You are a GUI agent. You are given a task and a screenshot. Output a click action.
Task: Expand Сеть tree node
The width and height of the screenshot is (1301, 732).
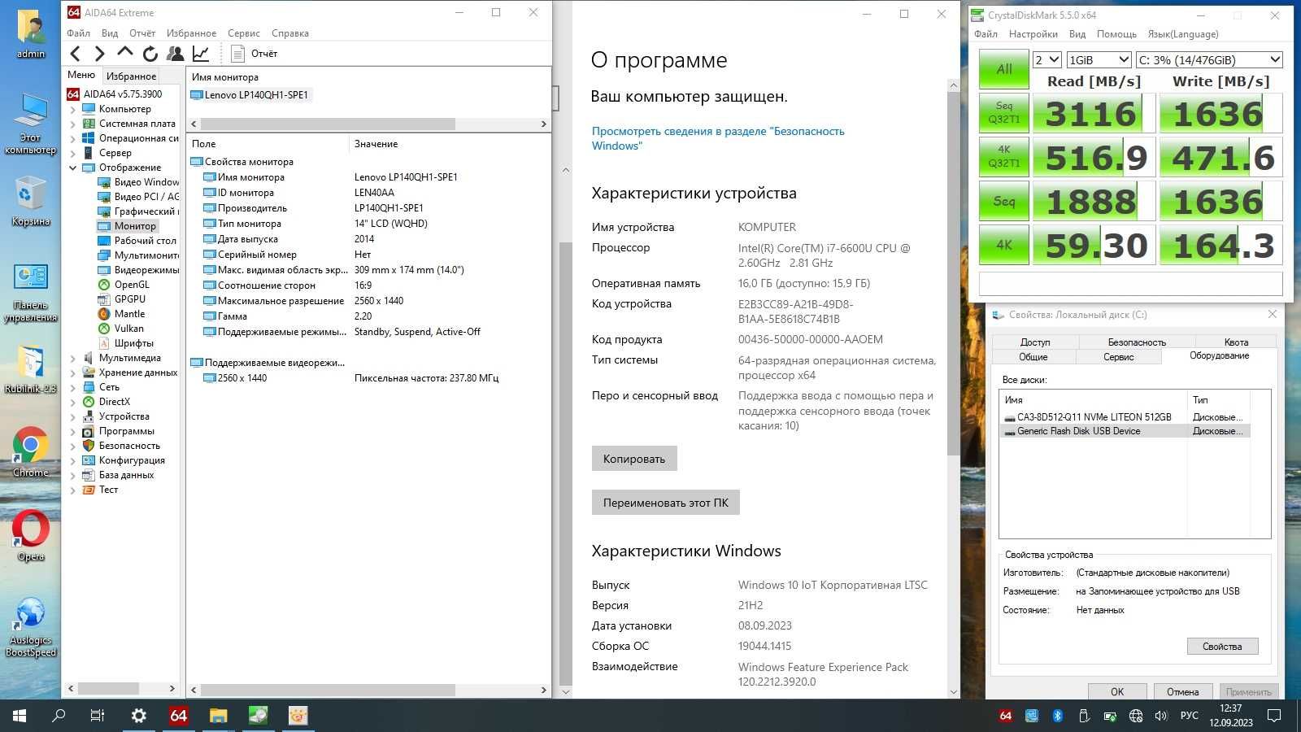pos(72,387)
